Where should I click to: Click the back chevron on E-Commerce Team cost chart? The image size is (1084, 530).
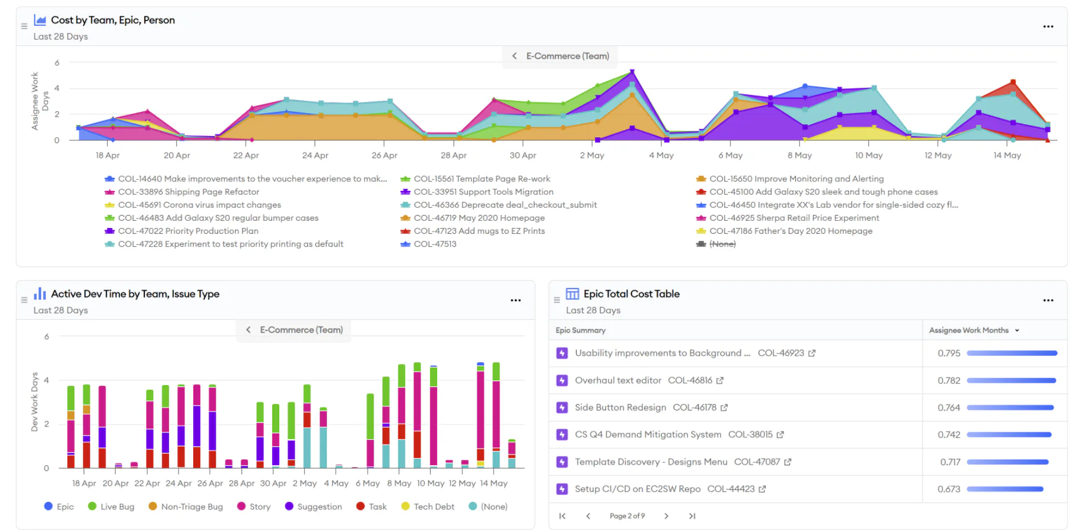point(514,55)
